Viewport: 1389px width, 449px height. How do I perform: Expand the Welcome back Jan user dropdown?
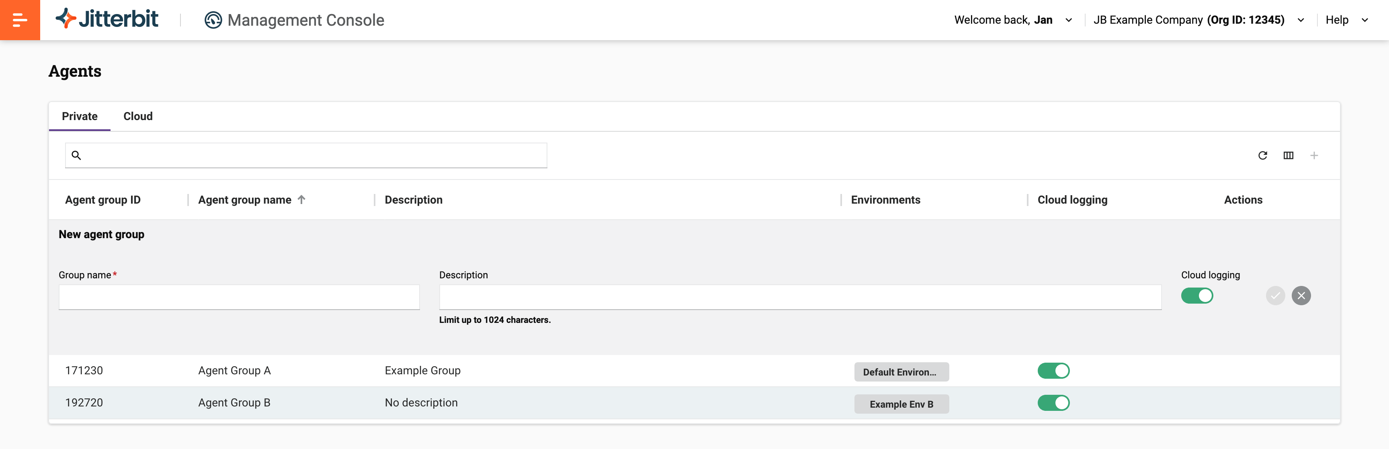(x=1069, y=20)
